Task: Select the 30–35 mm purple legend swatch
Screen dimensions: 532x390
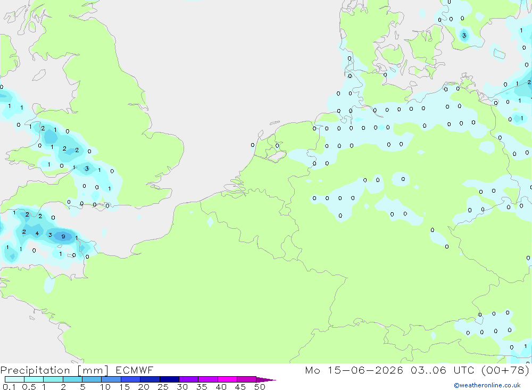Action: (x=188, y=379)
